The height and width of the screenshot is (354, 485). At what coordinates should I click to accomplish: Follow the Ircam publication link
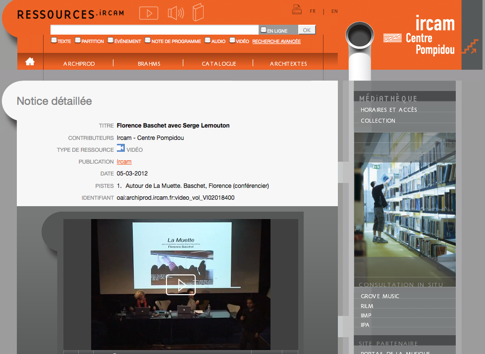[124, 161]
